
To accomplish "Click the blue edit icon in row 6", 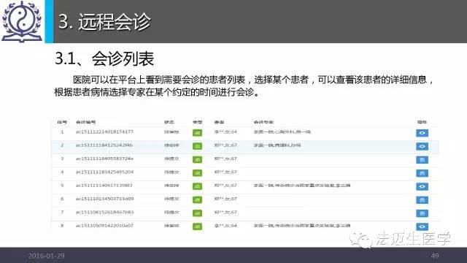I will (x=422, y=199).
